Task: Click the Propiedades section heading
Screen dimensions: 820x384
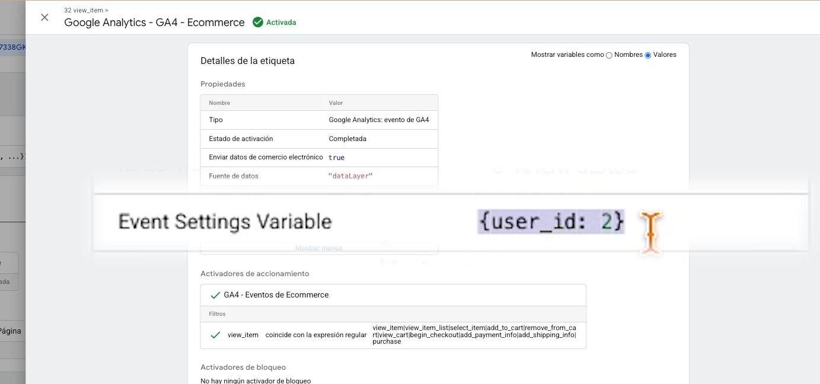Action: tap(223, 84)
